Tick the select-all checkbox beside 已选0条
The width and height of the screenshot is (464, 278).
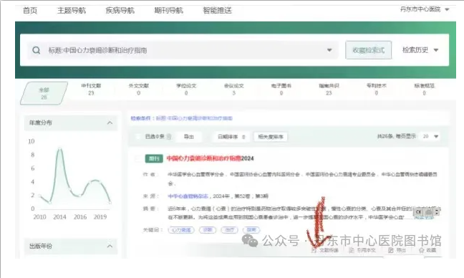pos(137,136)
